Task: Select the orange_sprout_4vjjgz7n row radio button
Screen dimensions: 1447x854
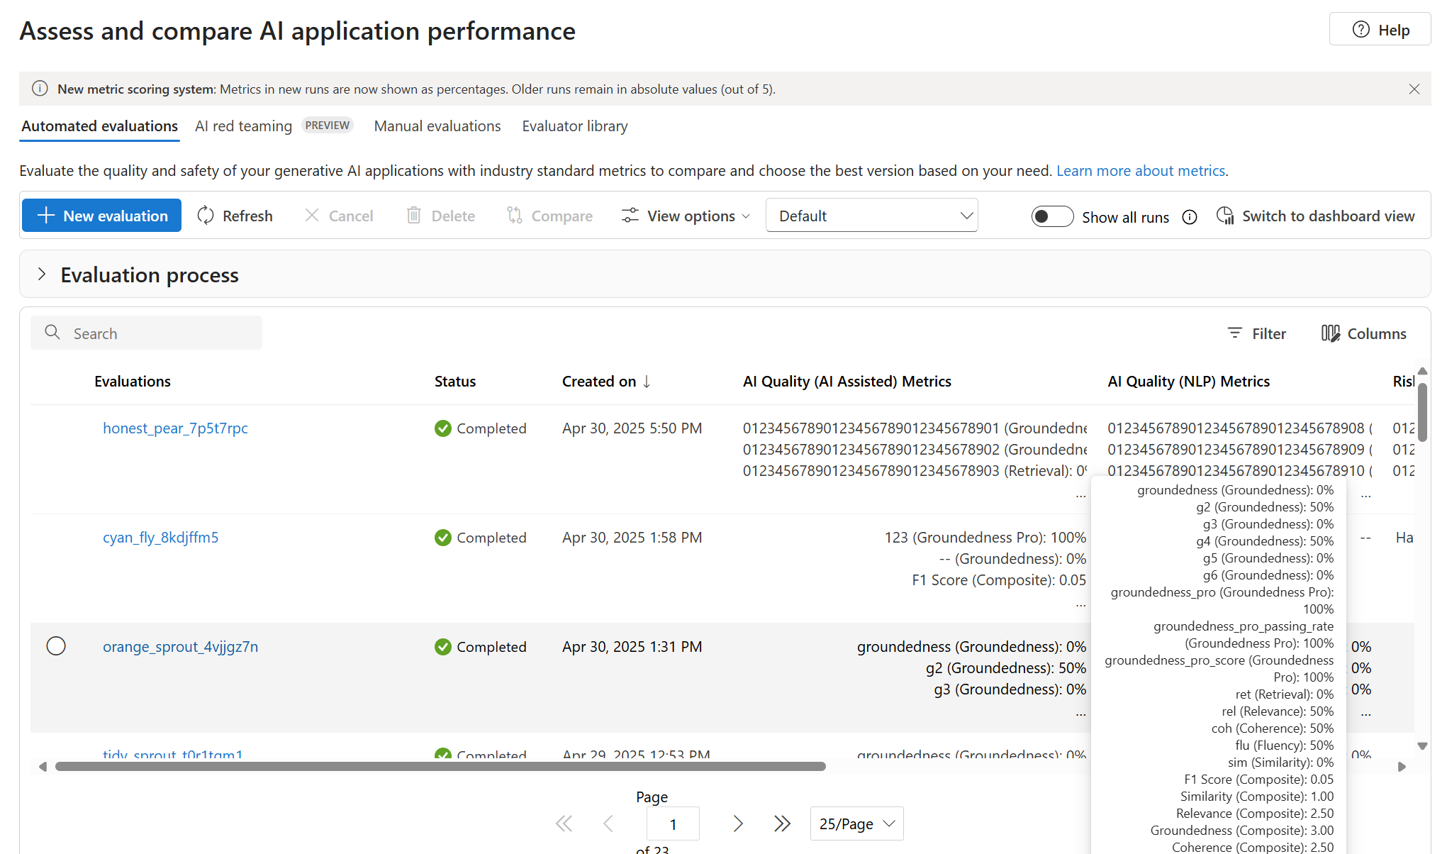Action: tap(56, 646)
